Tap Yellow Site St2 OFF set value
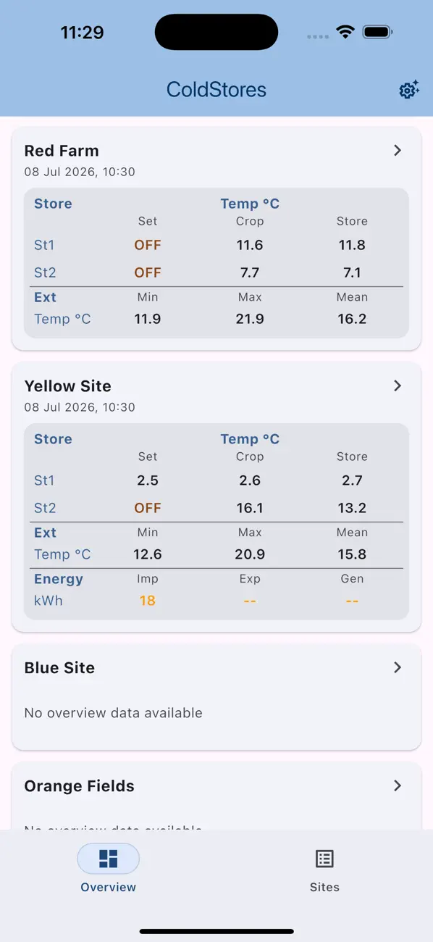433x942 pixels. [x=148, y=508]
